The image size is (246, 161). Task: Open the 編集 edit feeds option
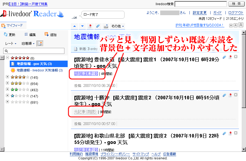click(x=30, y=35)
